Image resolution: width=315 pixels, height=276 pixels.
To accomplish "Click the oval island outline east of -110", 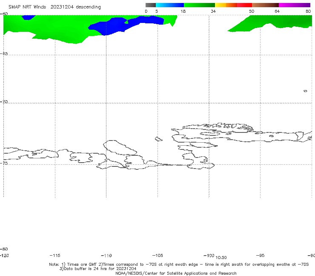I will (x=120, y=148).
